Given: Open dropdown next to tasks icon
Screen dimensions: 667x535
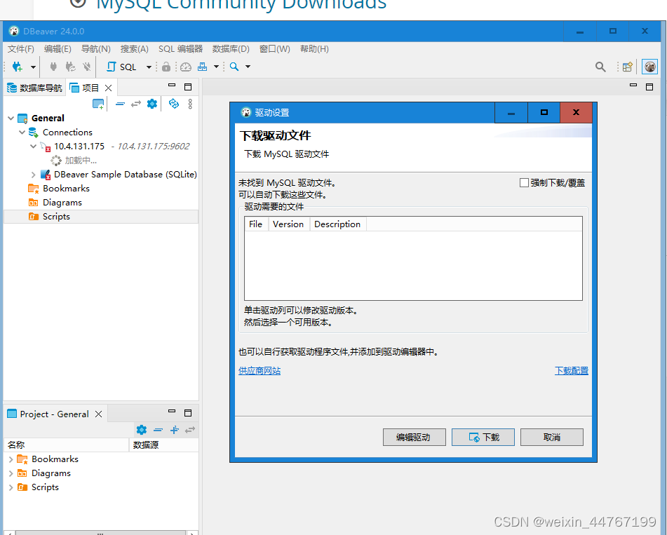Looking at the screenshot, I should (216, 67).
